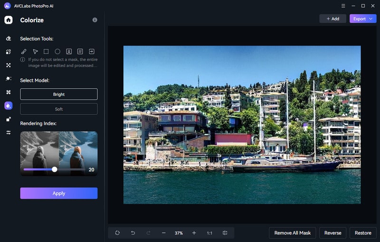The image size is (380, 242).
Task: Click the Reverse button
Action: [x=333, y=233]
